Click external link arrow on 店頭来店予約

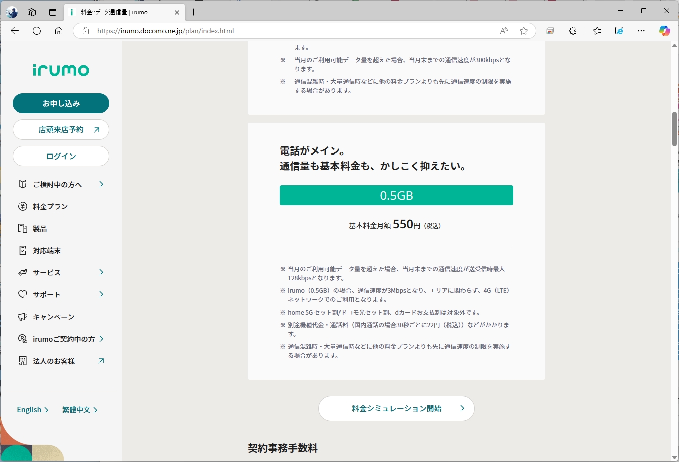[x=97, y=130]
